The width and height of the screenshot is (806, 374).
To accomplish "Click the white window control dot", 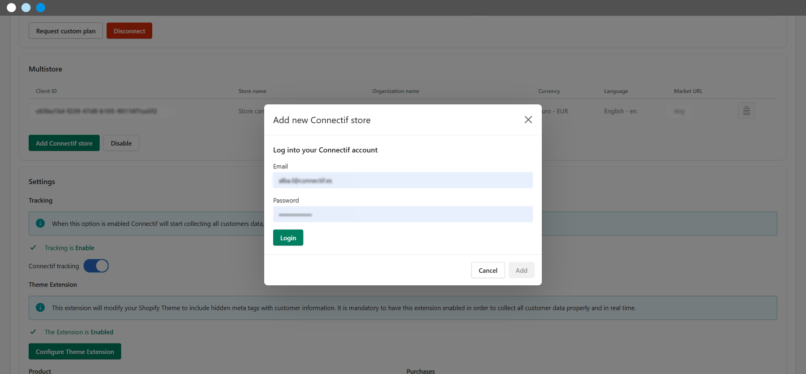I will [12, 8].
